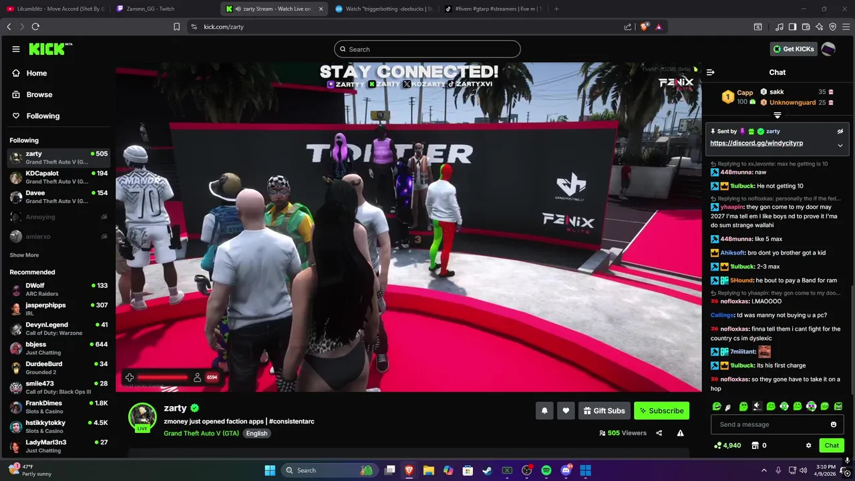Open discord.gg/windycityrp link

coord(756,143)
